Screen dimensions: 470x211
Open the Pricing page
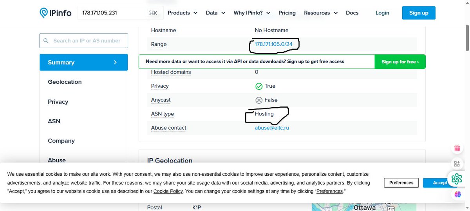287,13
